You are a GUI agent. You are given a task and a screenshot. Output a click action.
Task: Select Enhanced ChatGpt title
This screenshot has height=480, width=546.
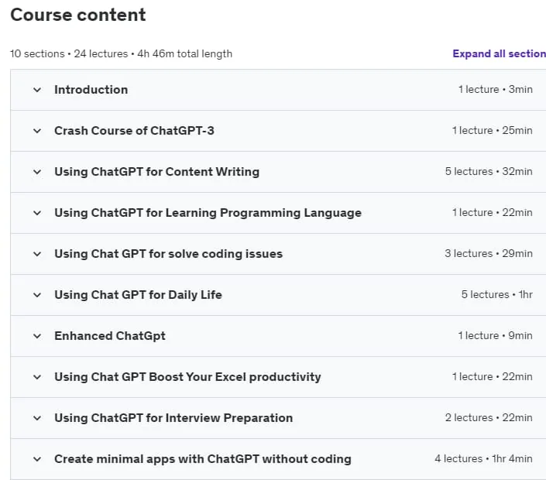point(110,336)
